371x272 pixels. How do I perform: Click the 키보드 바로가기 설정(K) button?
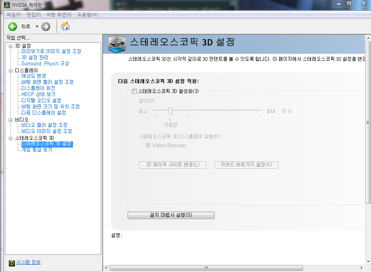246,165
